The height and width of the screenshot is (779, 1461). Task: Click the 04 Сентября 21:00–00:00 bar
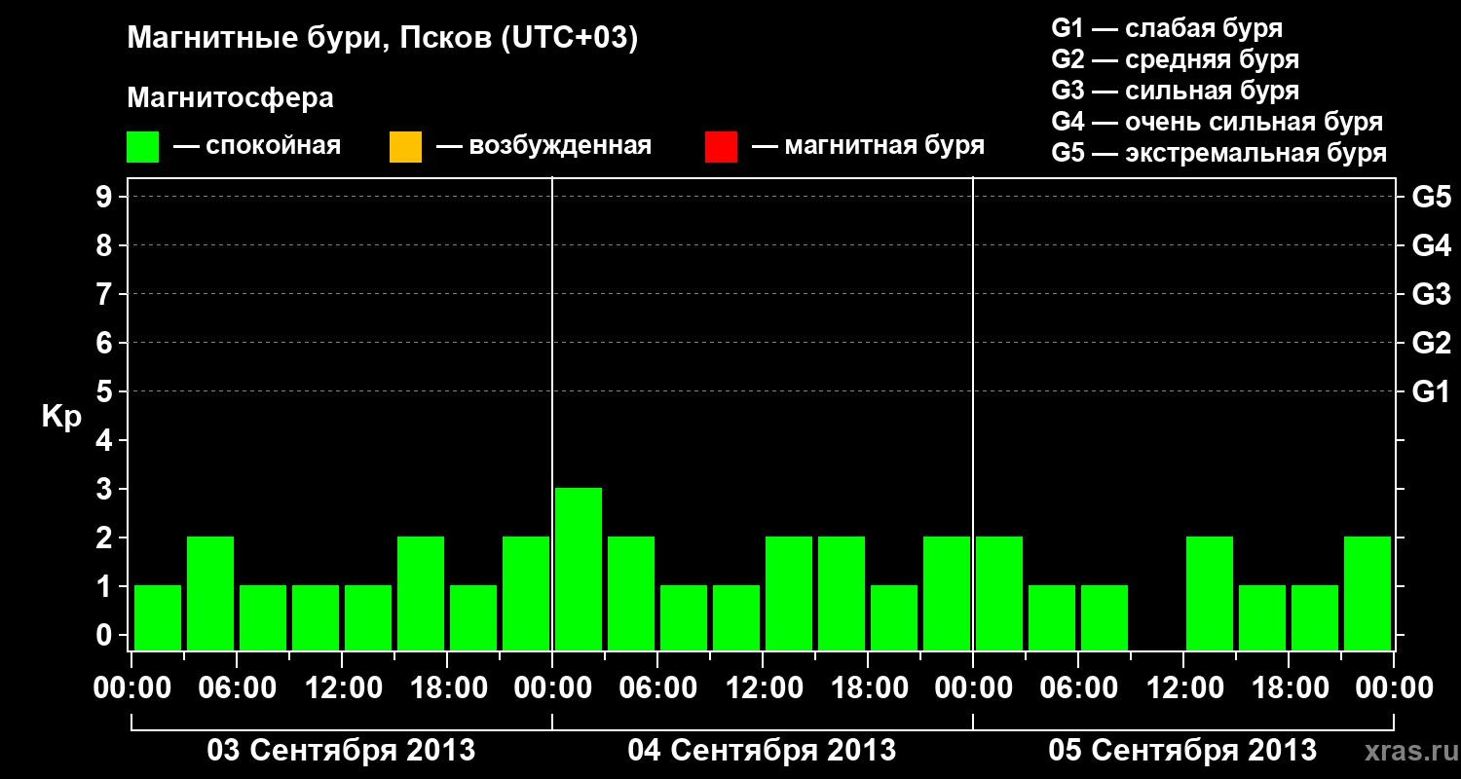click(x=947, y=593)
